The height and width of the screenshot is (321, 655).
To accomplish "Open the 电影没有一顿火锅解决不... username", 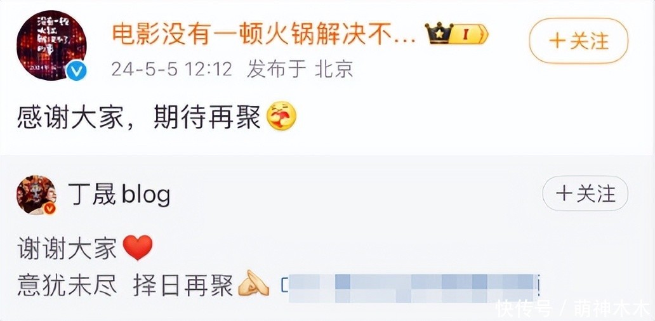I will pyautogui.click(x=264, y=35).
